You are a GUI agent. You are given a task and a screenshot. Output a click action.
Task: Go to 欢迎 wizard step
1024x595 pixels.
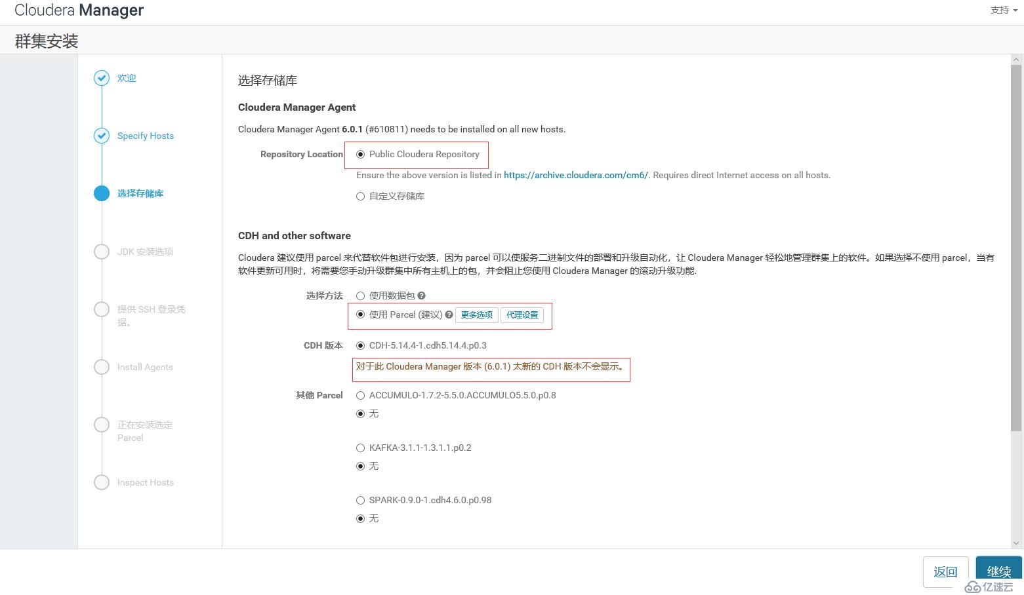click(127, 78)
